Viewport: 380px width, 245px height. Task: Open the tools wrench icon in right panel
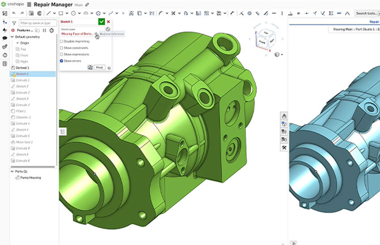click(x=284, y=147)
